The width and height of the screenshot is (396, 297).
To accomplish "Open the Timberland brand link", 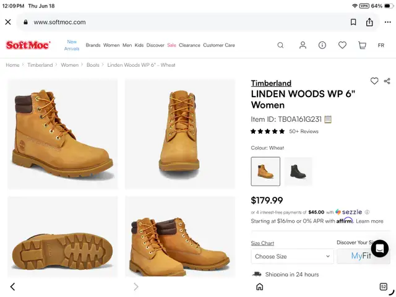I will click(271, 83).
